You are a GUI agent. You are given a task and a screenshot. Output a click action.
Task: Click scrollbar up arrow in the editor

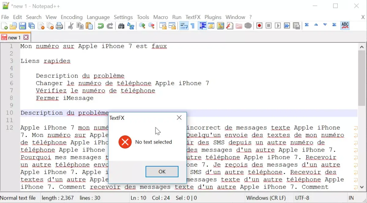point(362,47)
